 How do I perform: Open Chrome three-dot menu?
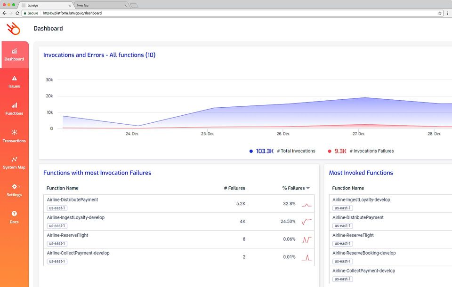pos(447,13)
